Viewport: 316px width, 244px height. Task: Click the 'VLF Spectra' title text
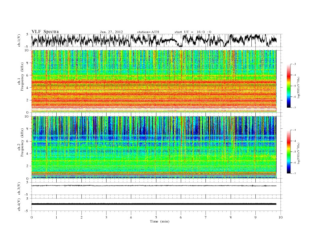[x=45, y=31]
